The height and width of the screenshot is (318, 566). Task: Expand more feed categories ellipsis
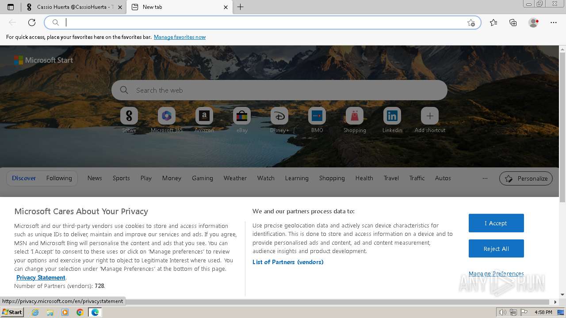(485, 178)
